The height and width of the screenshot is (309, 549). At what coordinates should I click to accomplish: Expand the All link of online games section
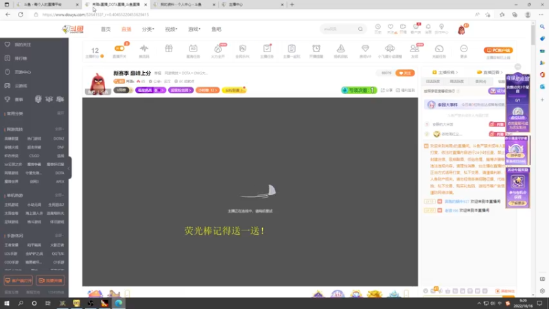(x=59, y=129)
